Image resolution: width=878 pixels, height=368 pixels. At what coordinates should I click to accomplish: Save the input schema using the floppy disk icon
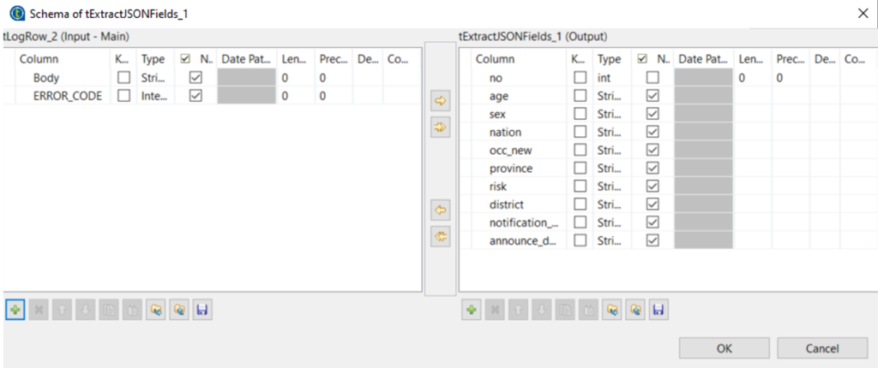pyautogui.click(x=201, y=310)
